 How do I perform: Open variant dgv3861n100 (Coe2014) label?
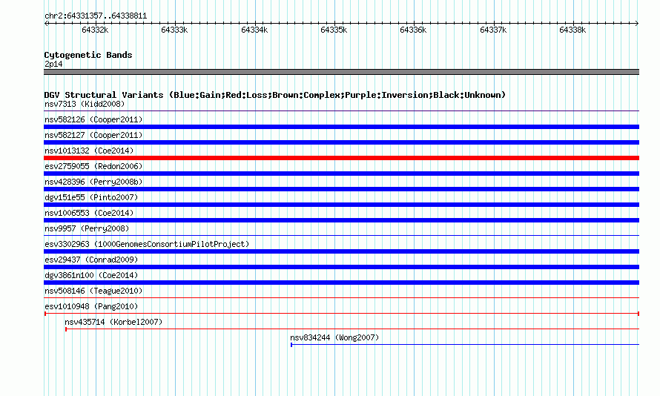pyautogui.click(x=91, y=275)
